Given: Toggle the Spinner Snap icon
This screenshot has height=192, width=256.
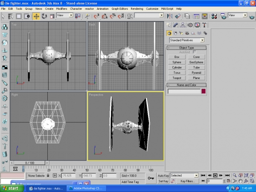Looking at the screenshot, I should coord(121,16).
